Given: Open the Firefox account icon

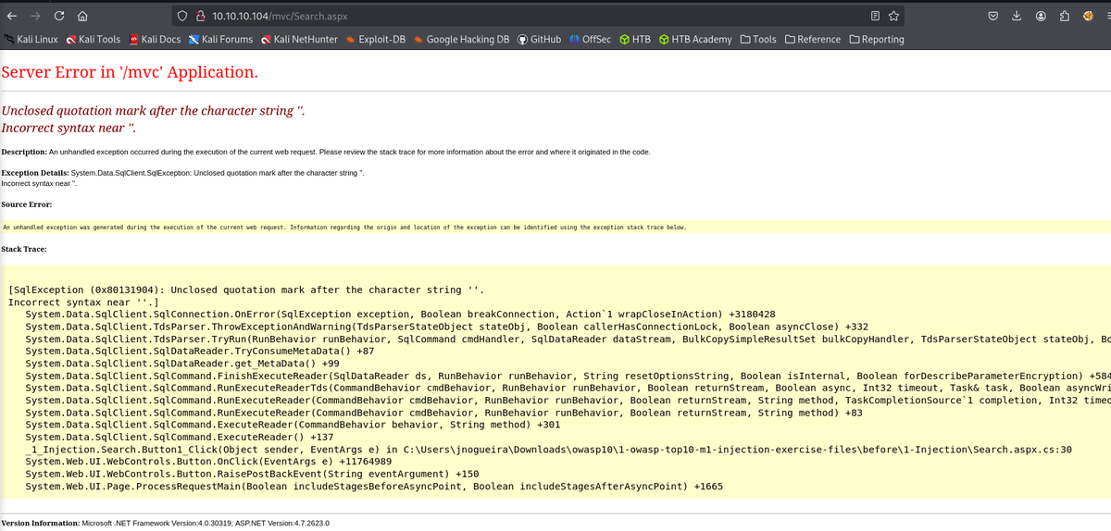Looking at the screenshot, I should coord(1041,16).
